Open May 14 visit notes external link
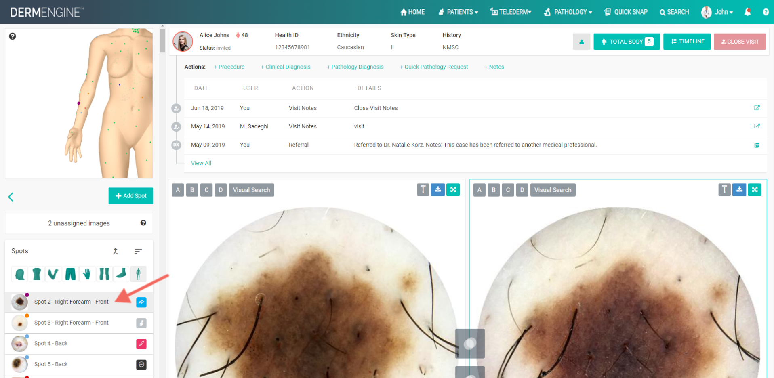 tap(757, 126)
